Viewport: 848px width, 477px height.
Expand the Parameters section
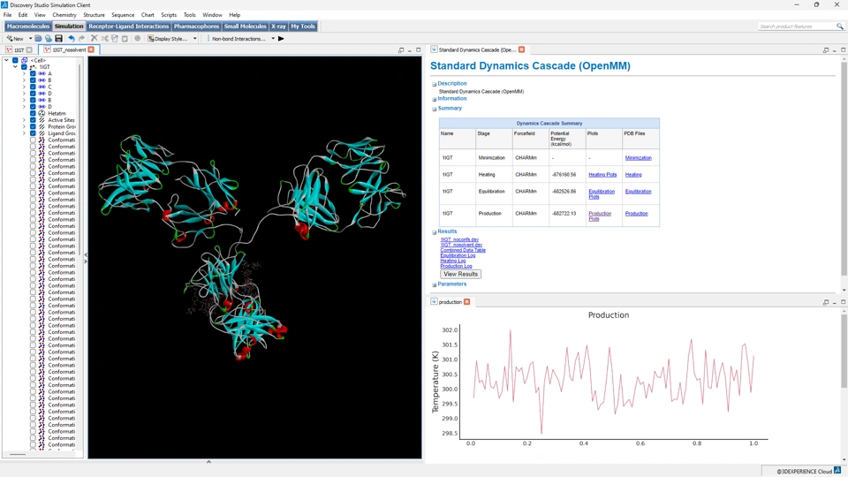point(435,284)
